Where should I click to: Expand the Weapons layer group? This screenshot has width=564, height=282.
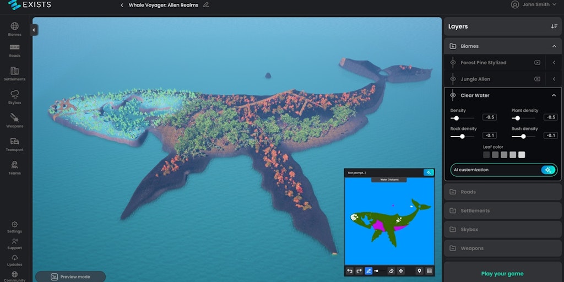click(x=502, y=248)
